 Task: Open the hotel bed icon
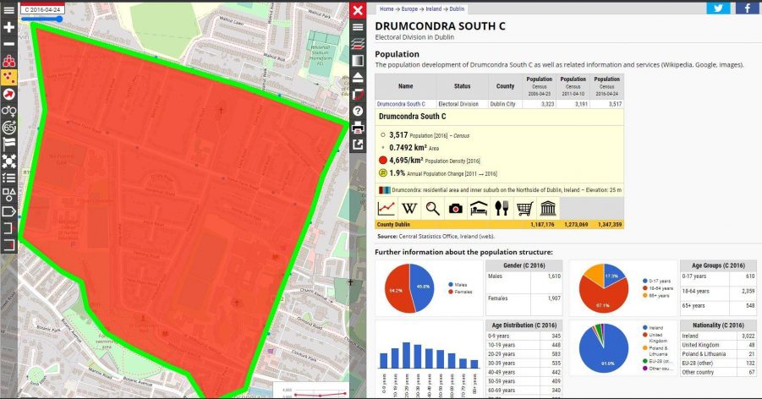click(x=479, y=209)
